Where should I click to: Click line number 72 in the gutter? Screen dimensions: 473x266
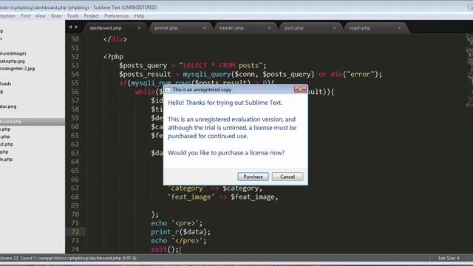pyautogui.click(x=75, y=231)
